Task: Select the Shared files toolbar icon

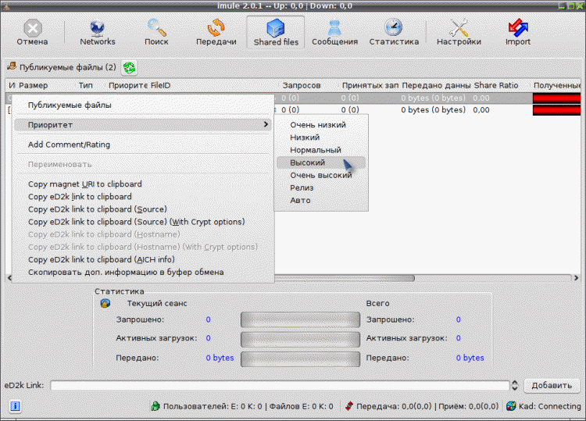Action: click(276, 28)
